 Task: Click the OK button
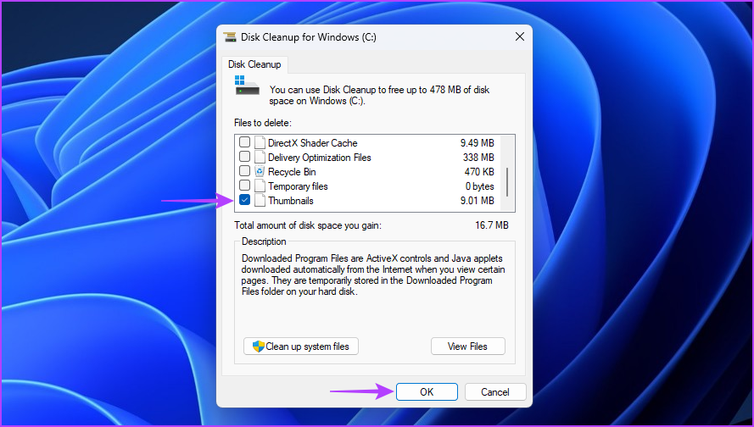[x=427, y=392]
